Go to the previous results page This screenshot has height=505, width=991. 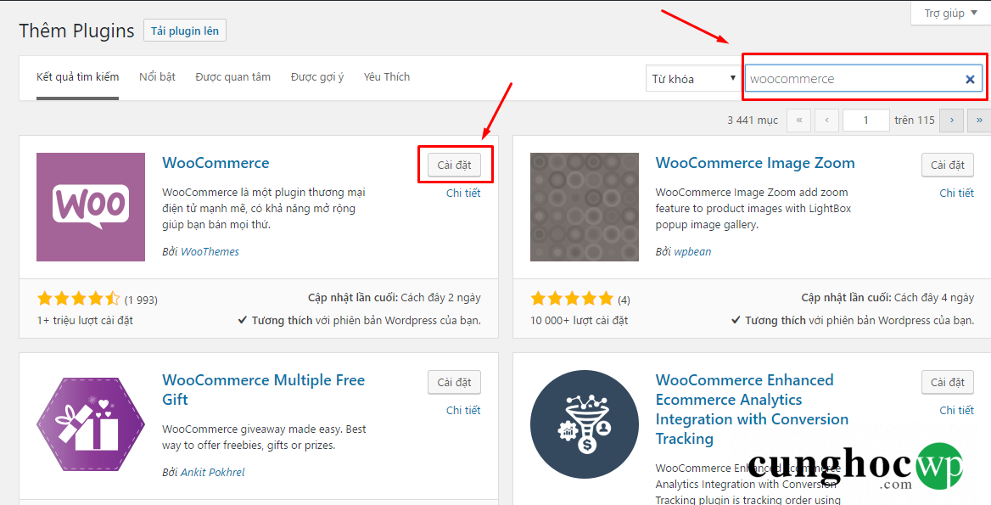point(826,120)
